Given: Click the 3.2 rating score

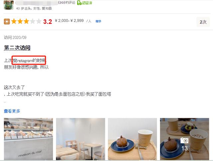Looking at the screenshot, I should coord(48,22).
